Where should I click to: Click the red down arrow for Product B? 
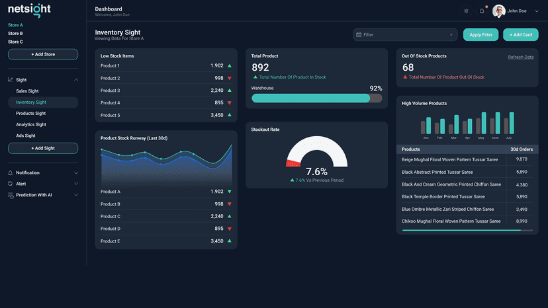[x=230, y=204]
